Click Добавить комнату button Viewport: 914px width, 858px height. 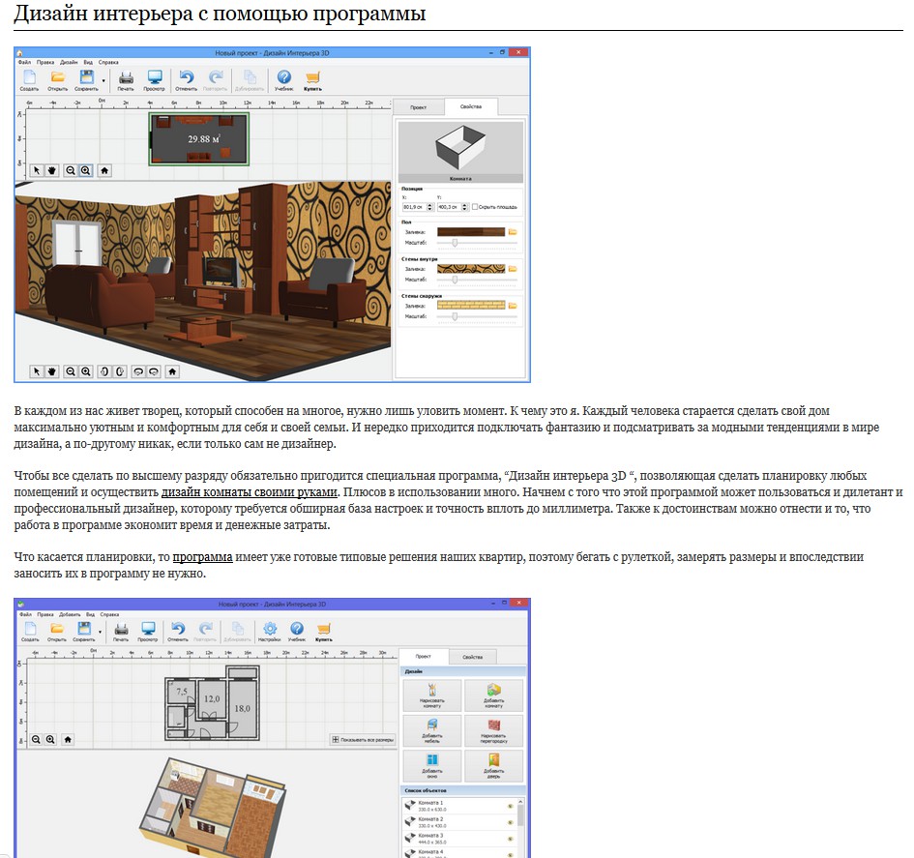493,695
